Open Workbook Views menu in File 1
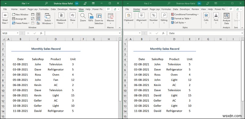This screenshot has width=245, height=119. [61, 19]
